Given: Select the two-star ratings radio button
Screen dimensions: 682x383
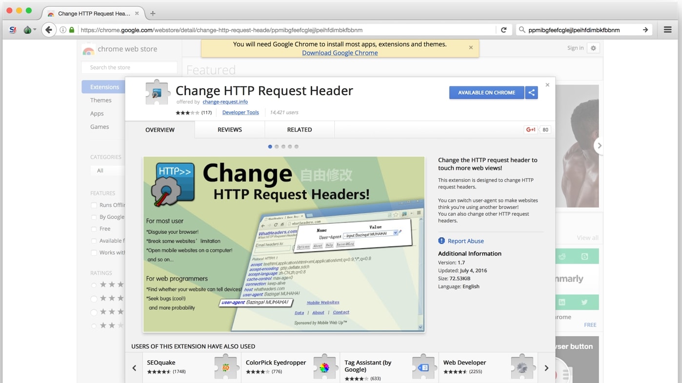Looking at the screenshot, I should pyautogui.click(x=94, y=326).
